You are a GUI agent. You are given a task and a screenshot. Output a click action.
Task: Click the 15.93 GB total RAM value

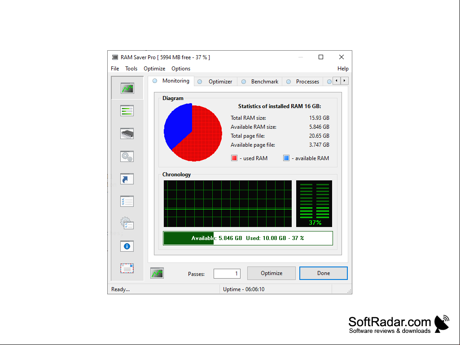[319, 118]
